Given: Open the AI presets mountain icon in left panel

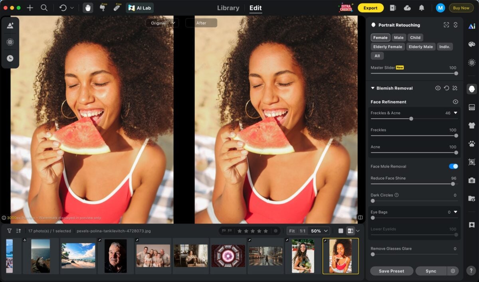Looking at the screenshot, I should 10,26.
